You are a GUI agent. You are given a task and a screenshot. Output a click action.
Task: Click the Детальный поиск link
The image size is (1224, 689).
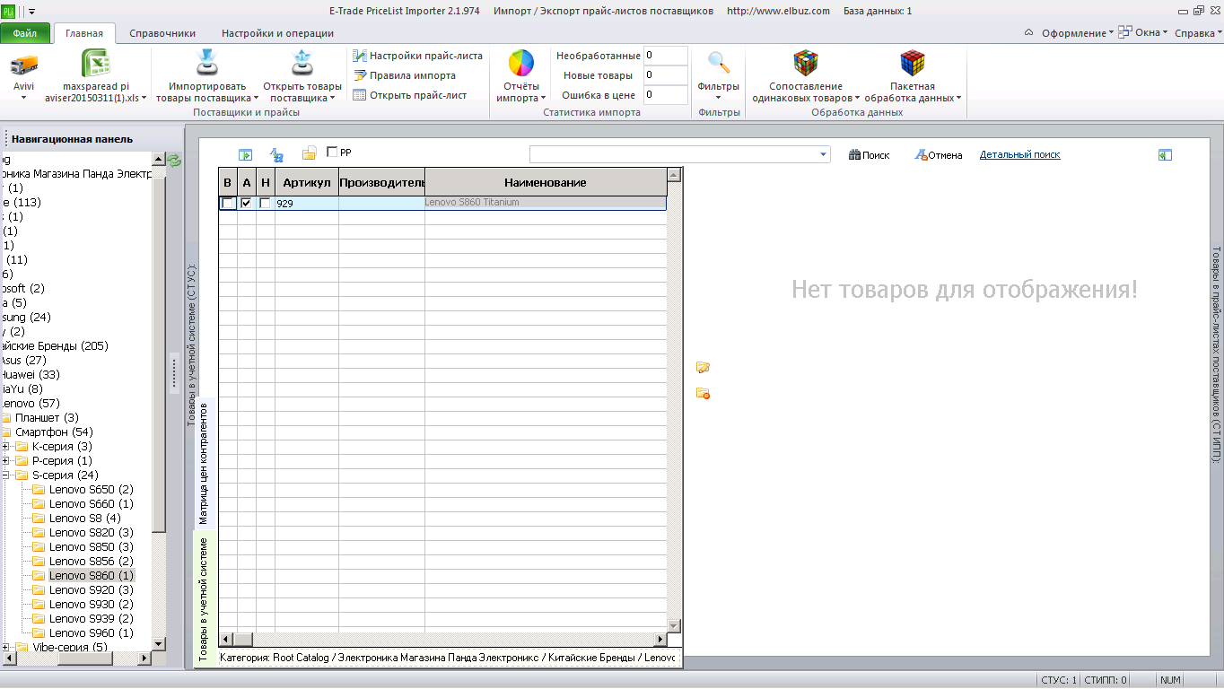1019,155
